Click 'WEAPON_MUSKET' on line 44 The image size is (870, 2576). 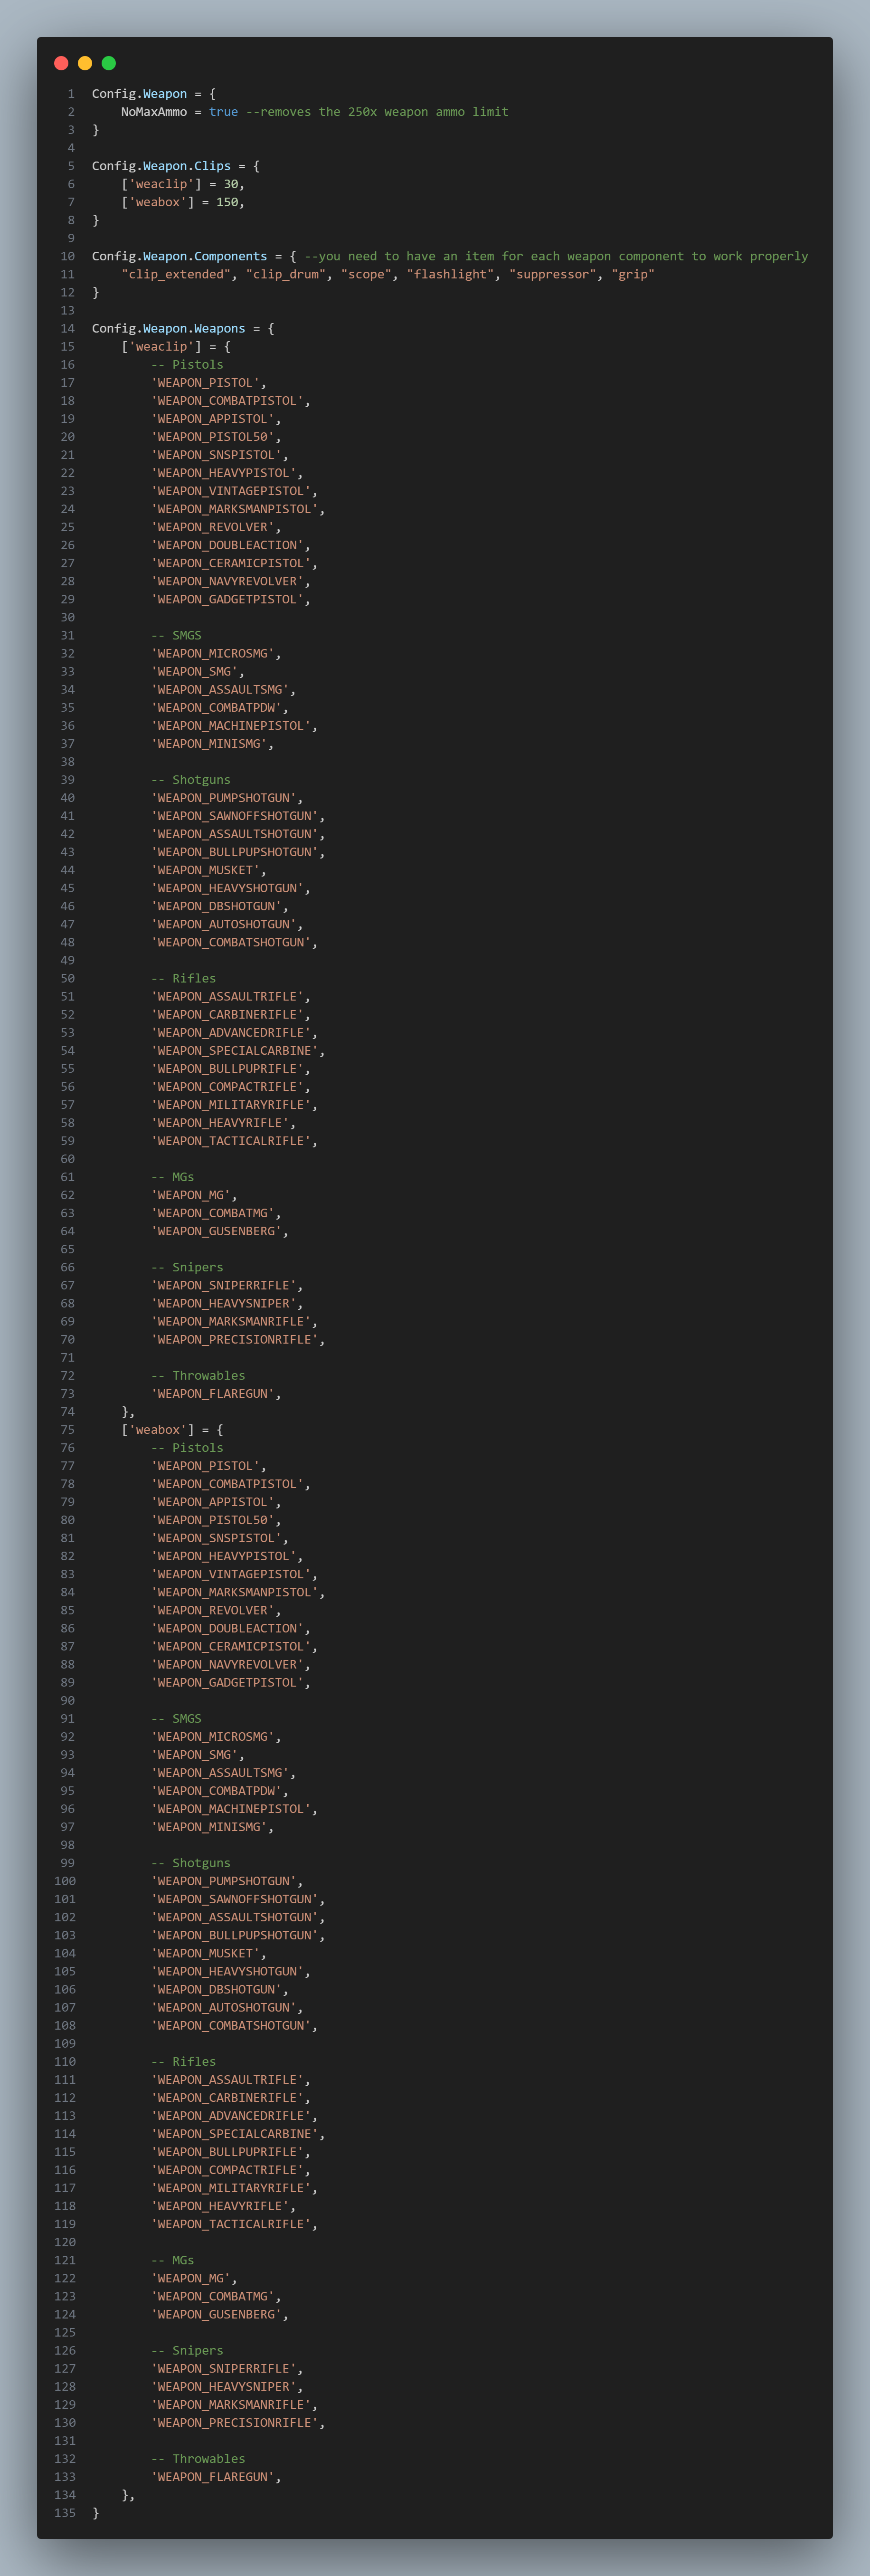coord(205,870)
